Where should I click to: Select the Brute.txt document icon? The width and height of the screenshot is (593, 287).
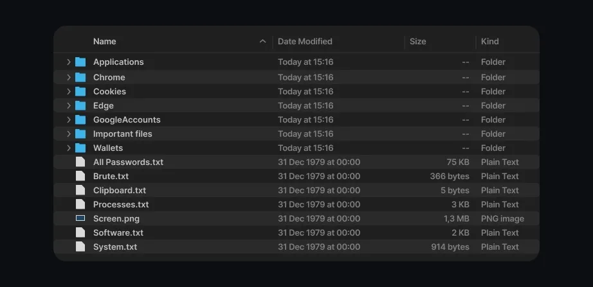pyautogui.click(x=80, y=176)
